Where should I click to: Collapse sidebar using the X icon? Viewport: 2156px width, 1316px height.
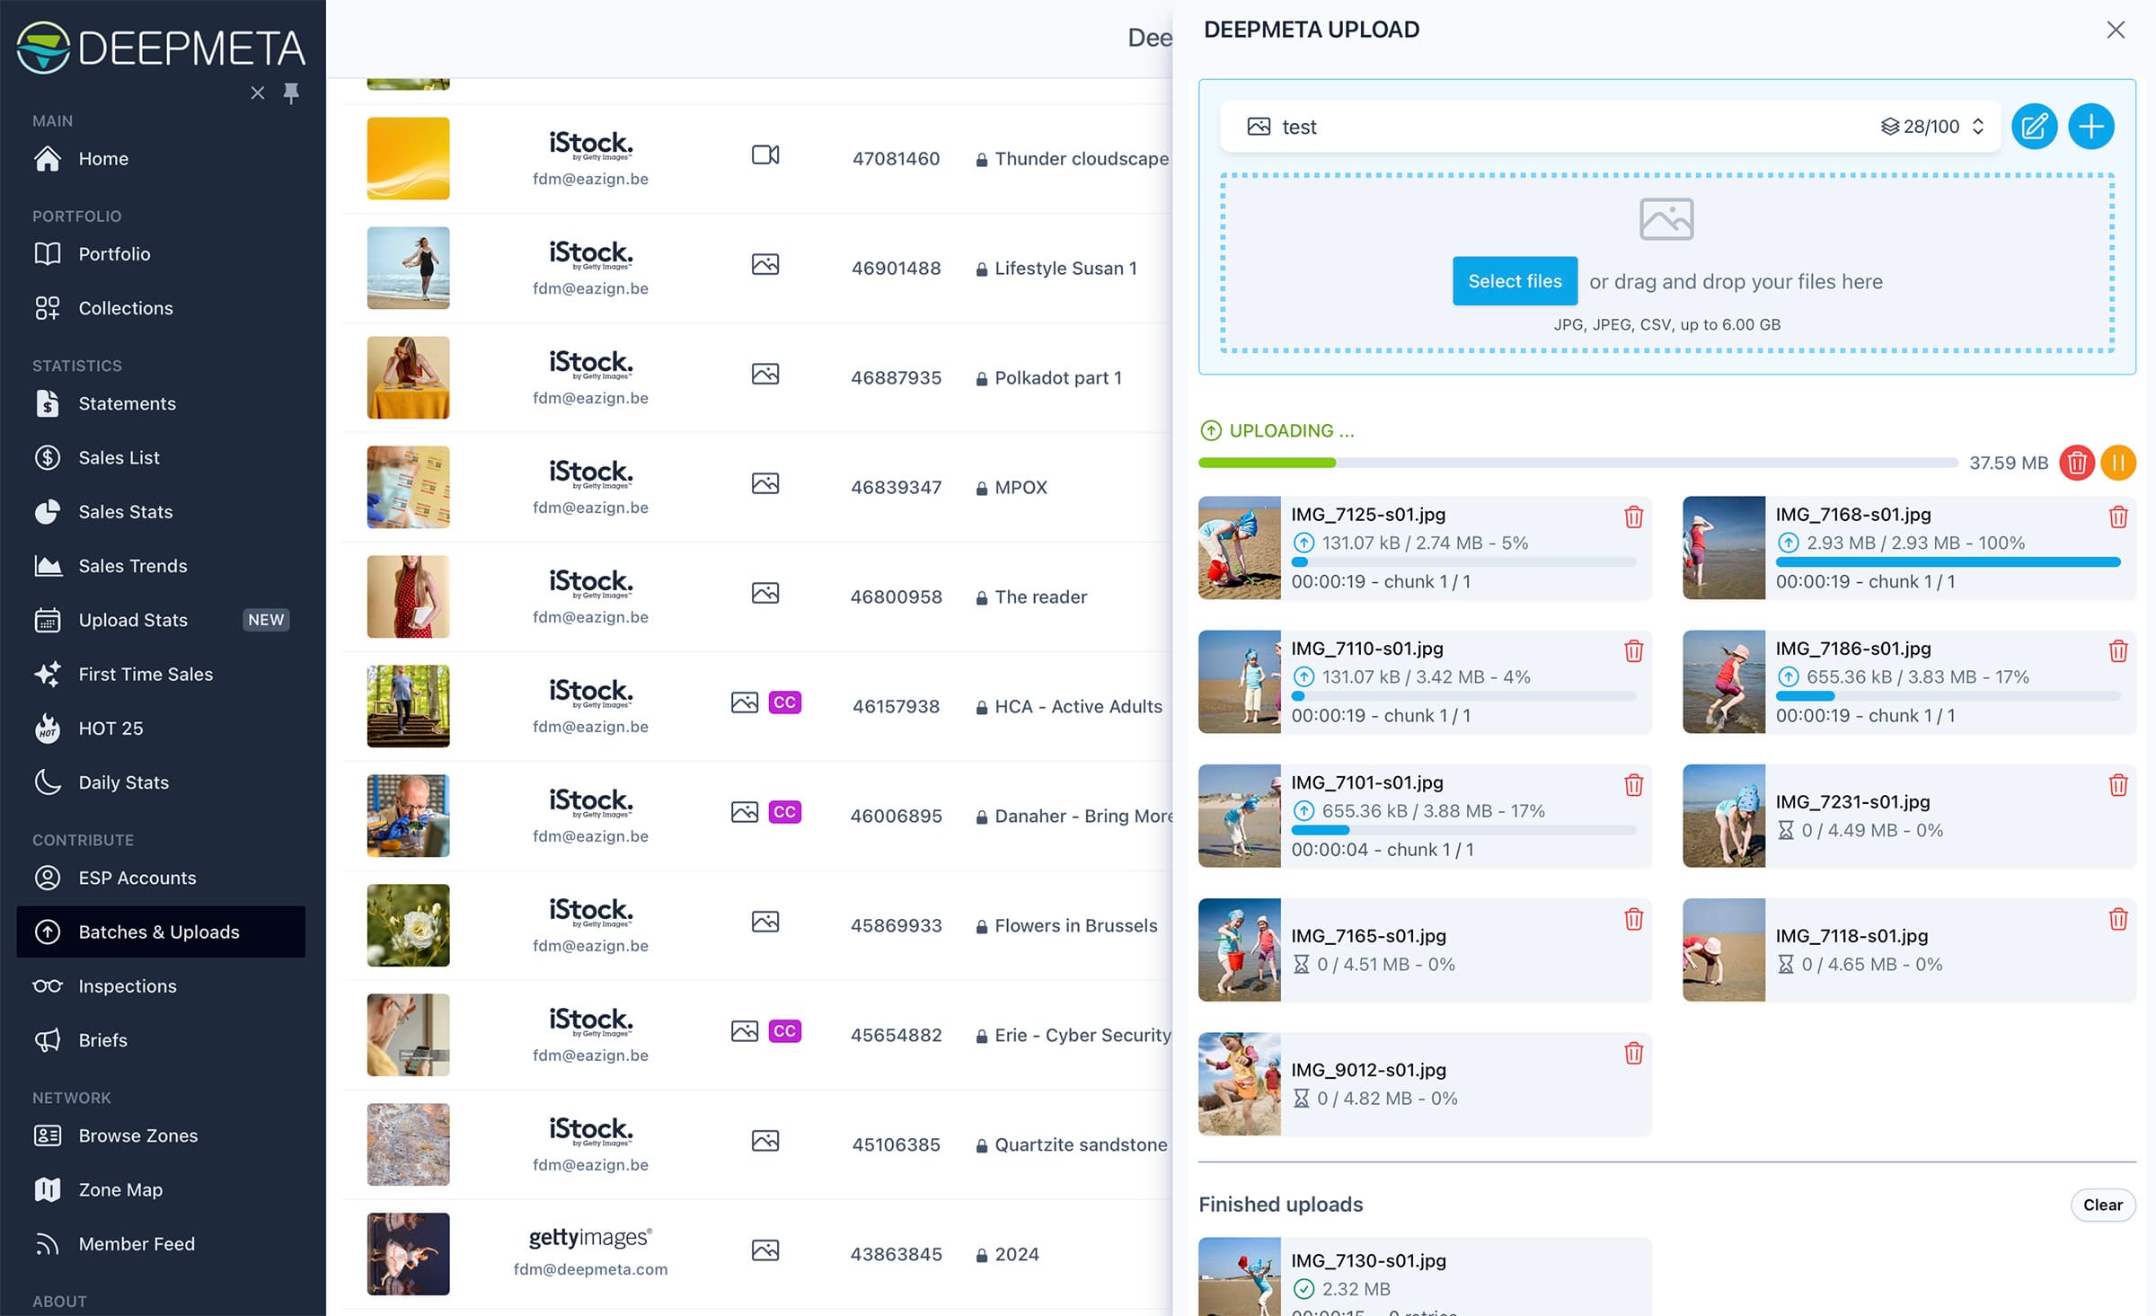click(258, 93)
